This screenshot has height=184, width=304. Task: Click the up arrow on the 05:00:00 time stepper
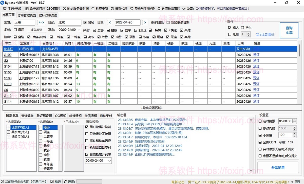[294, 120]
